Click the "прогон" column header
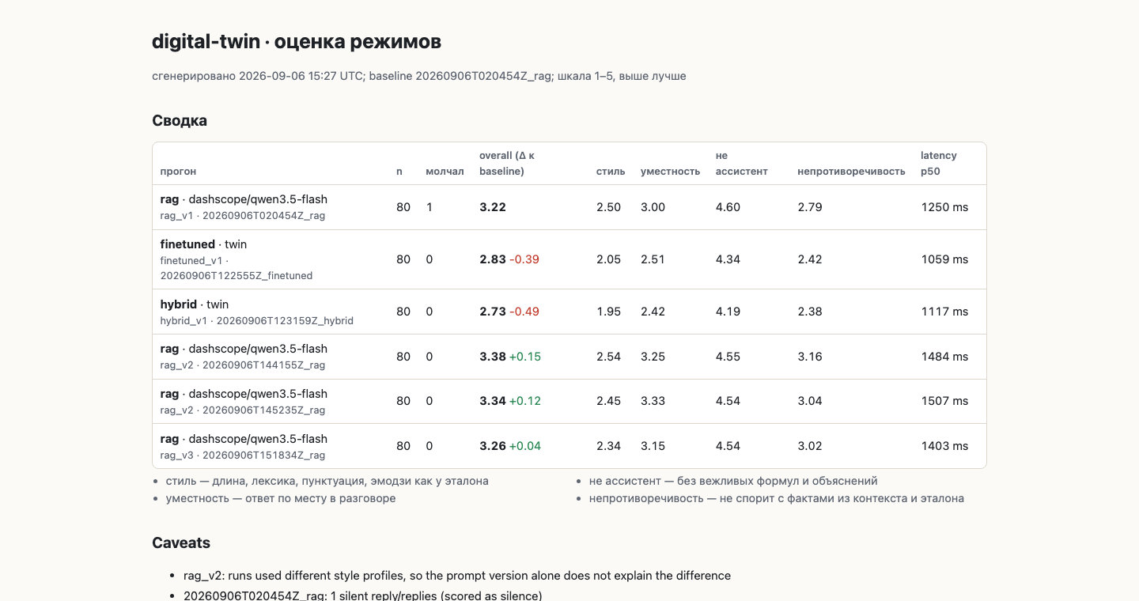The width and height of the screenshot is (1139, 601). coord(178,172)
